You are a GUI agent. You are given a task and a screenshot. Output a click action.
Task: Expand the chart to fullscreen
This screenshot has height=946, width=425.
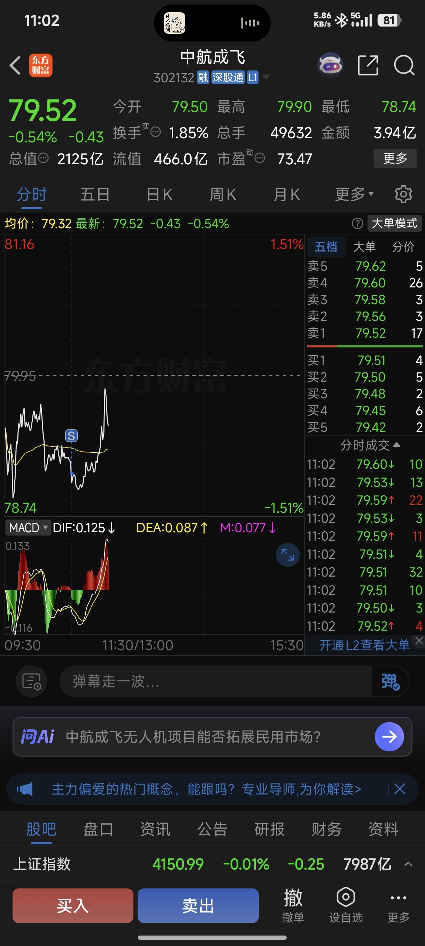(x=288, y=555)
